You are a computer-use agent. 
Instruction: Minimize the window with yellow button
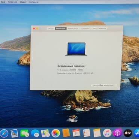pos(37,28)
